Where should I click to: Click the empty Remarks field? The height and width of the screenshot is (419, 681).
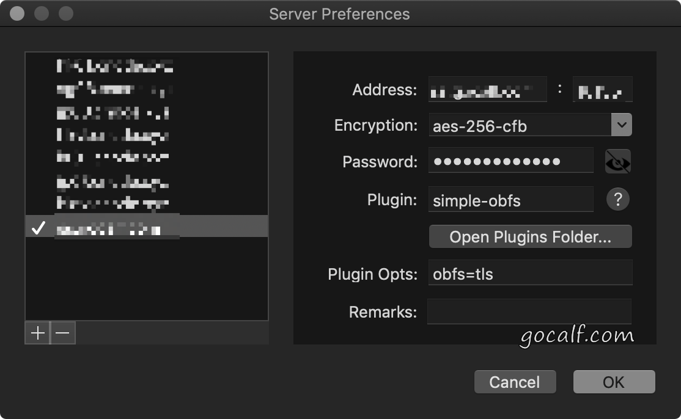pos(529,311)
